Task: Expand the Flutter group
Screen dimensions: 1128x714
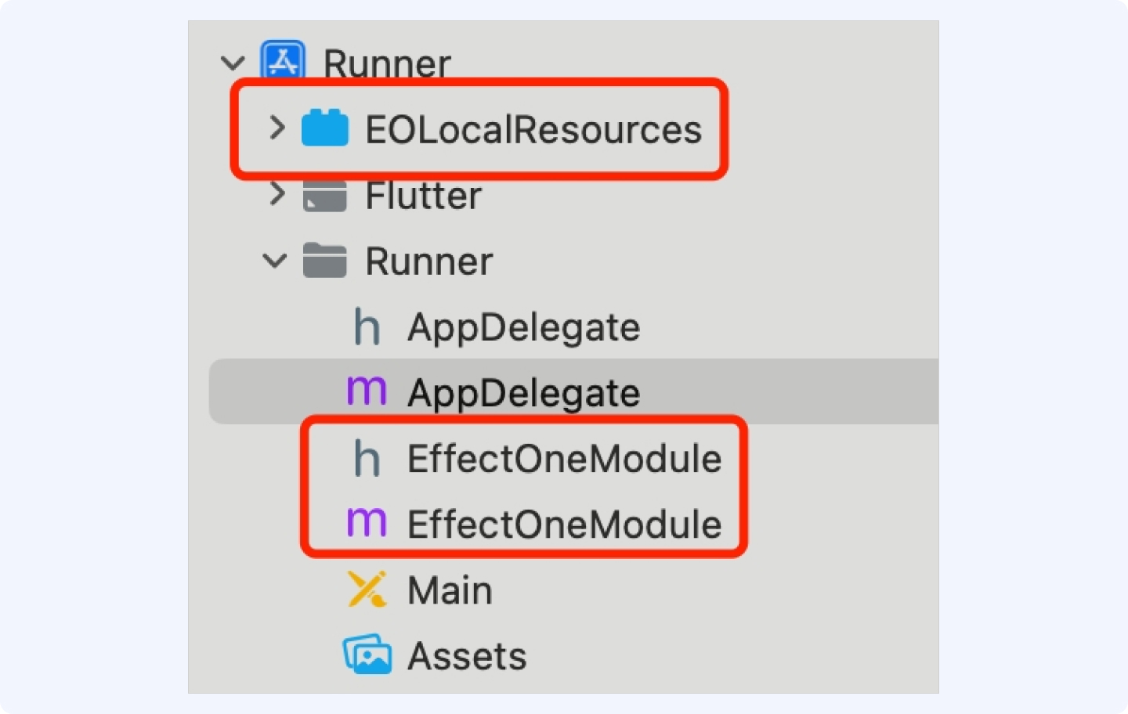Action: pyautogui.click(x=277, y=193)
